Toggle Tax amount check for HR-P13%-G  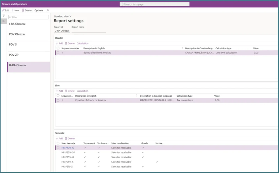coord(85,148)
